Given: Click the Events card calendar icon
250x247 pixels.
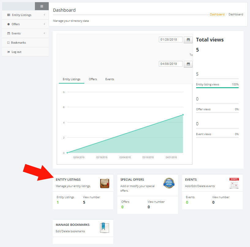Looking at the screenshot, I should coord(234,183).
